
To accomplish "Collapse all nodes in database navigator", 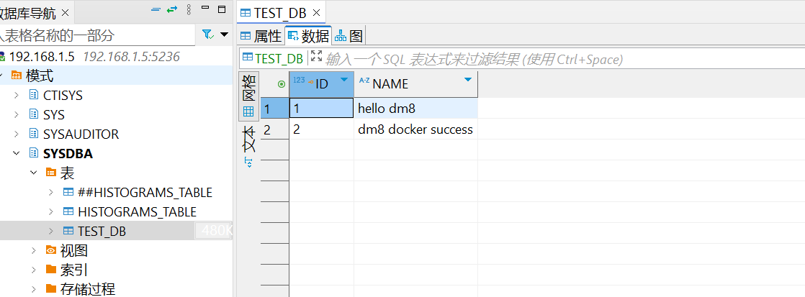I will 156,9.
